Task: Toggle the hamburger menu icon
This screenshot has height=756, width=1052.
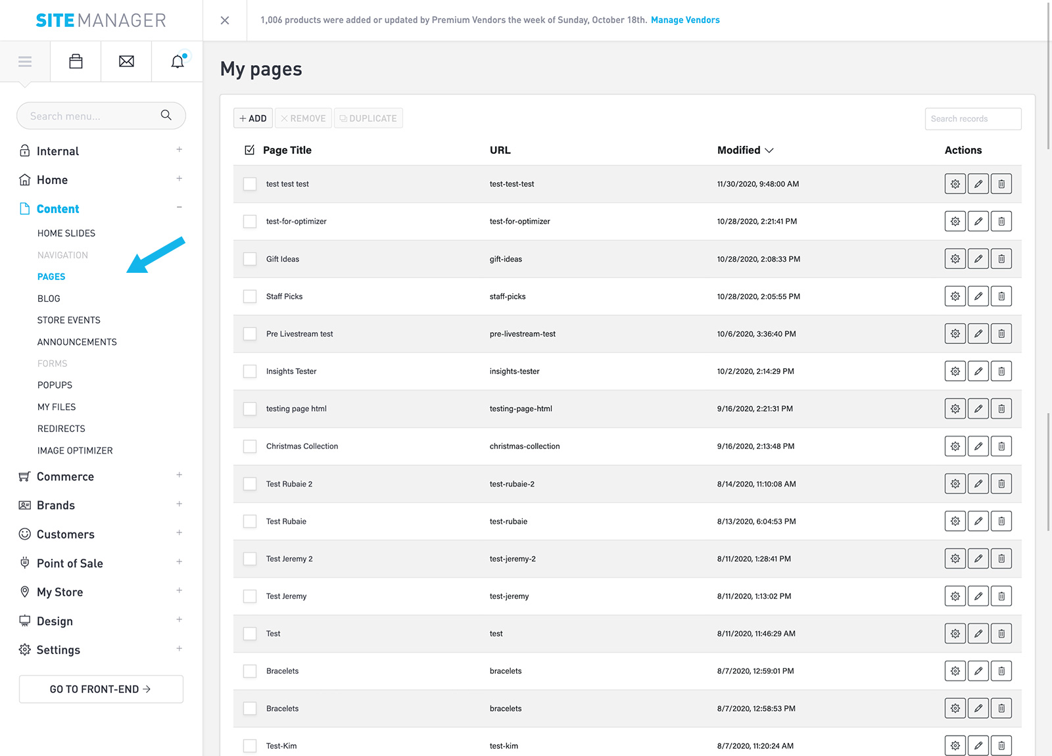Action: point(25,62)
